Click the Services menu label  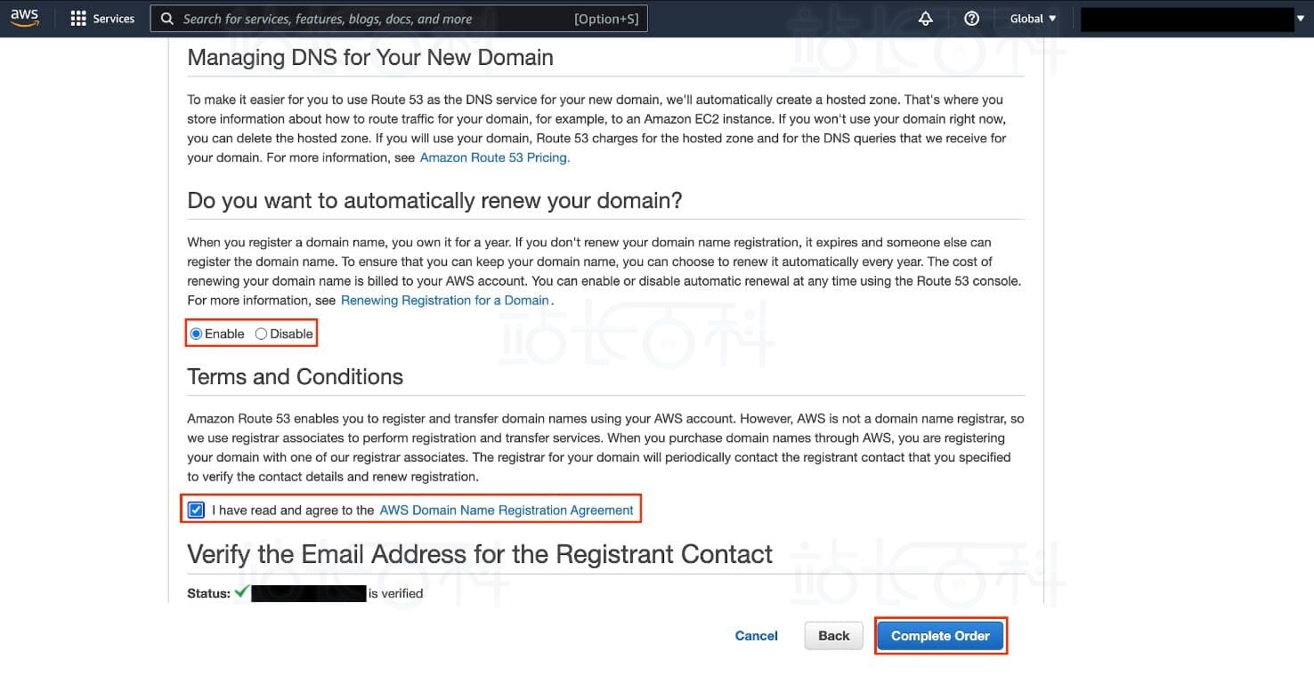point(114,19)
